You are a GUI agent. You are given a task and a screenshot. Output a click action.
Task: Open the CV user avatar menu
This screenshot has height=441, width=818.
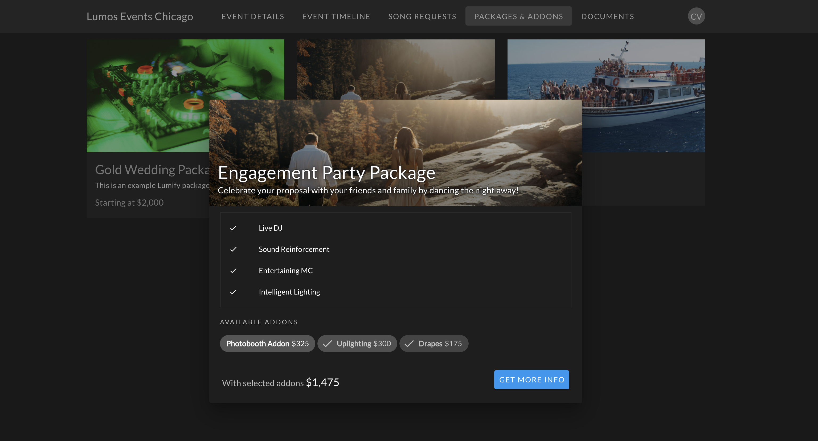[x=696, y=16]
